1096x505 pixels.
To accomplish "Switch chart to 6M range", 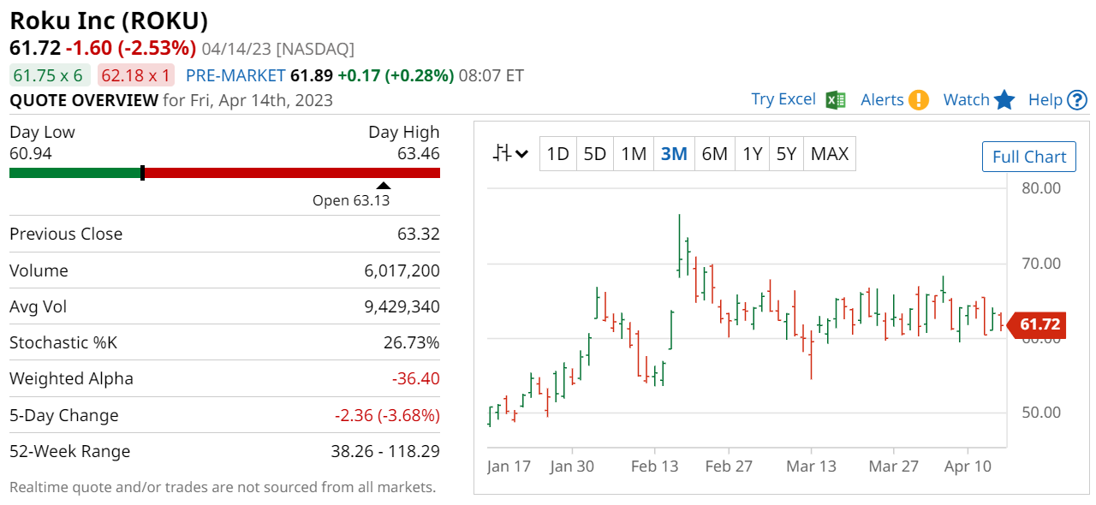I will tap(714, 154).
